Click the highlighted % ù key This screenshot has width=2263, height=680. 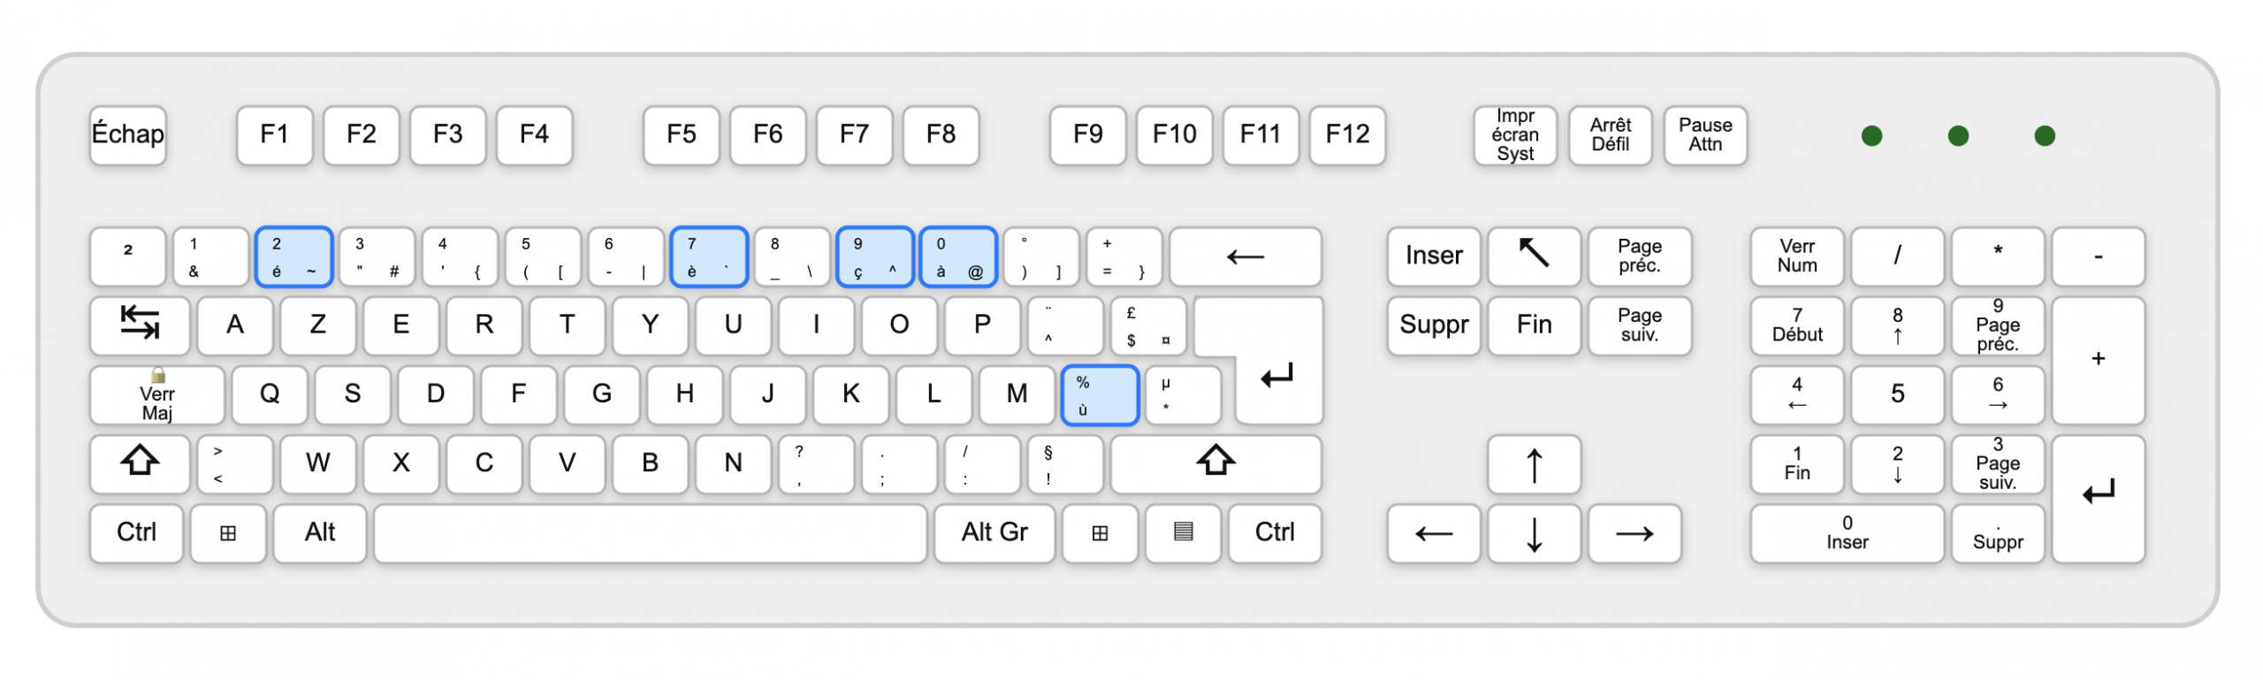point(1100,395)
